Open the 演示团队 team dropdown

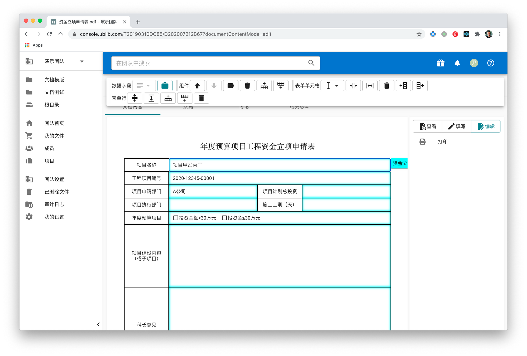point(82,61)
